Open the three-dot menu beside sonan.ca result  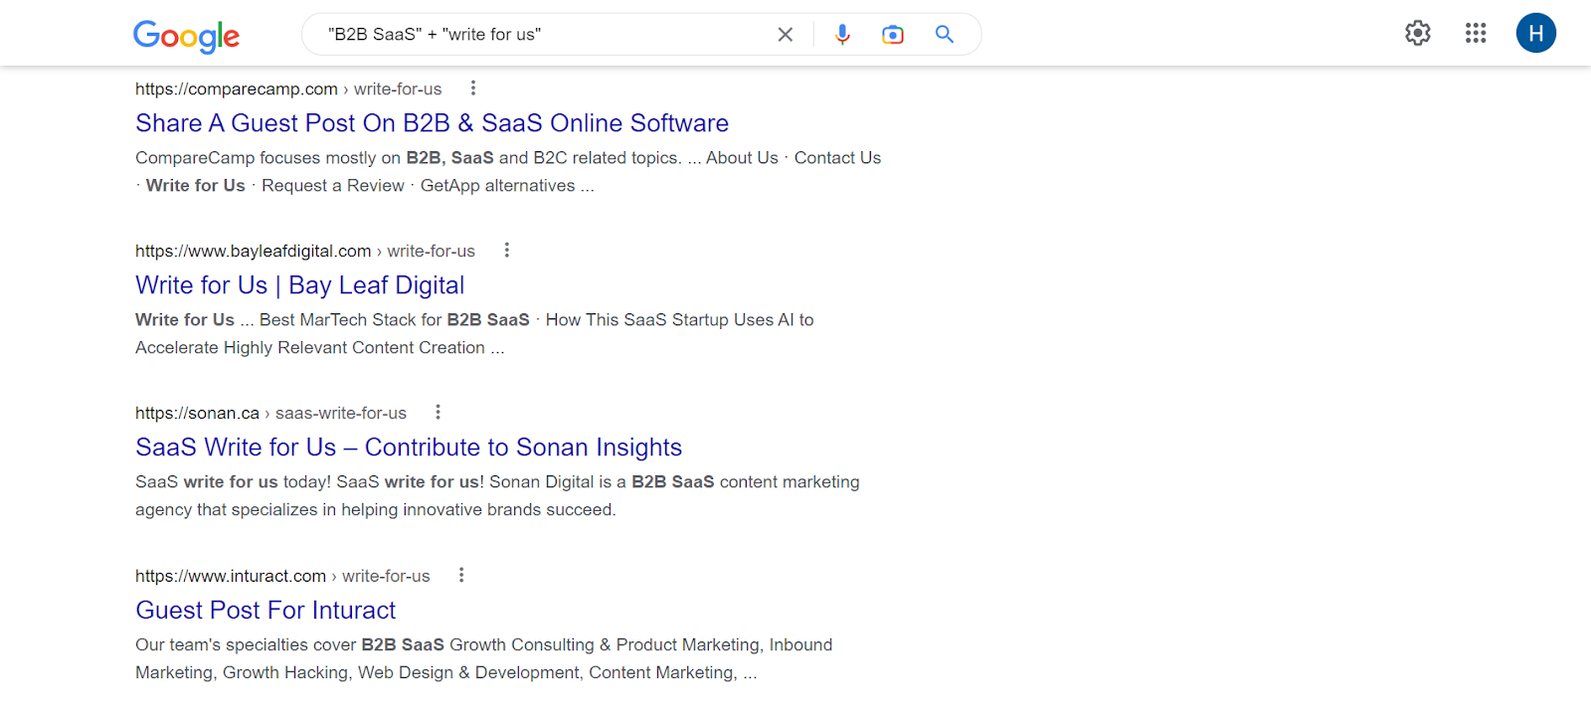(439, 412)
